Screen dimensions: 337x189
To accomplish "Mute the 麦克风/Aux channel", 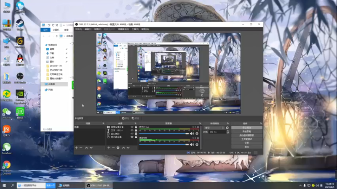I will [x=192, y=134].
